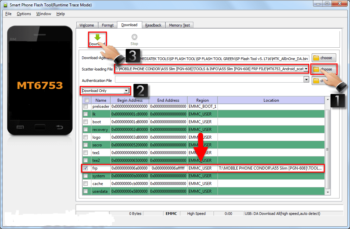Click the Location column header
The height and width of the screenshot is (229, 350).
point(271,100)
